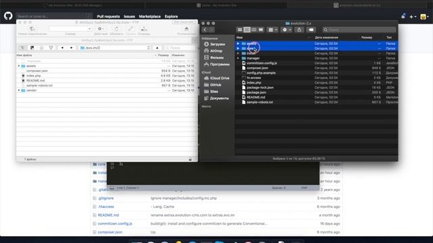This screenshot has width=433, height=243.
Task: Click the Upload icon in FTP toolbar
Action: 144,28
